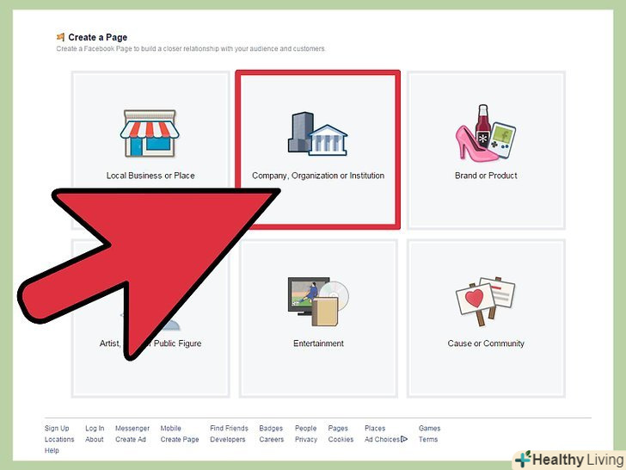Image resolution: width=626 pixels, height=470 pixels.
Task: Open the Pages footer link
Action: (x=338, y=429)
